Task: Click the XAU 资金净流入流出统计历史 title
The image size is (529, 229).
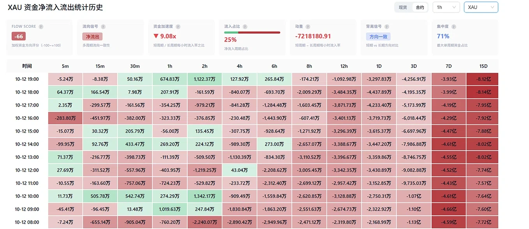Action: [x=55, y=7]
